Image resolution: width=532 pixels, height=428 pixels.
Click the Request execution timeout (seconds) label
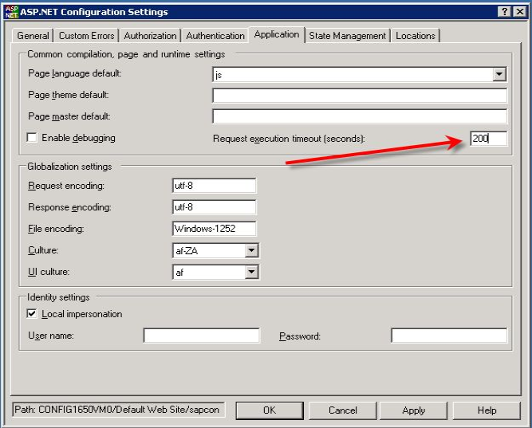(x=289, y=139)
